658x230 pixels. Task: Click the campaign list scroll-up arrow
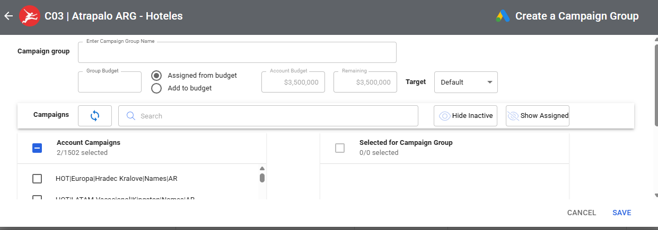click(262, 169)
